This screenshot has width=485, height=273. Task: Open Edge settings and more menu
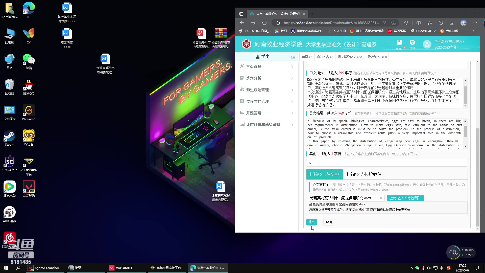(x=475, y=23)
